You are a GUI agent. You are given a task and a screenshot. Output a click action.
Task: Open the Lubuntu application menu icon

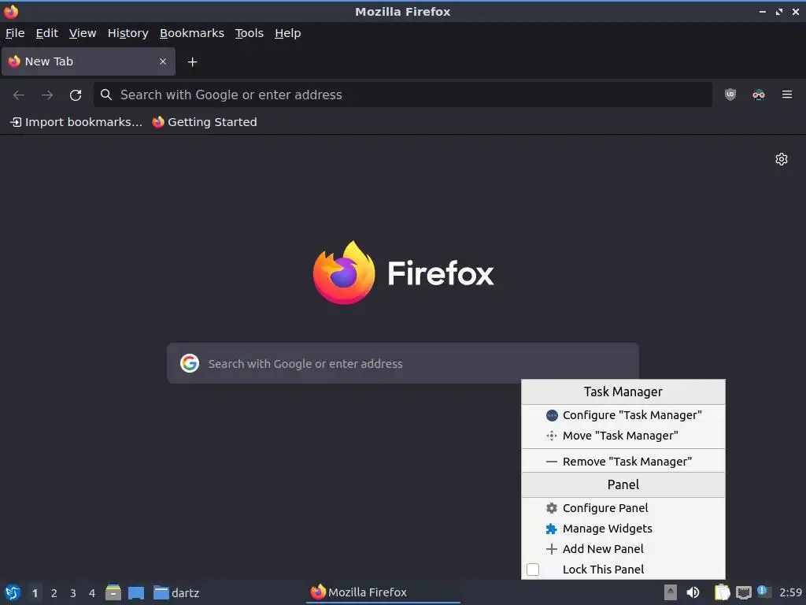(x=12, y=592)
